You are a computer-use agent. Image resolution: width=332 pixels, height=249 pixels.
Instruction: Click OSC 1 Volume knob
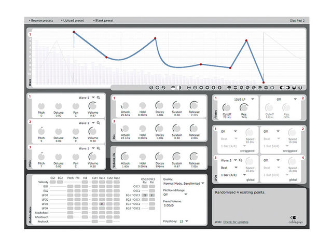[x=93, y=106]
